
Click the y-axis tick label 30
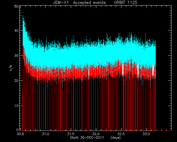(17, 56)
